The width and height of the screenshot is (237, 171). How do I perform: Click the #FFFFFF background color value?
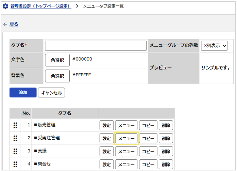(82, 75)
